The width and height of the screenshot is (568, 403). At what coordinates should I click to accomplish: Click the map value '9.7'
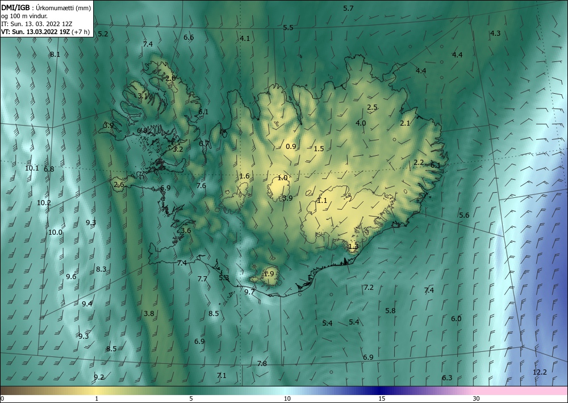click(249, 292)
